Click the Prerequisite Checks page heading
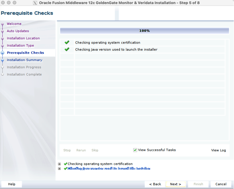The width and height of the screenshot is (234, 189). [x=27, y=13]
